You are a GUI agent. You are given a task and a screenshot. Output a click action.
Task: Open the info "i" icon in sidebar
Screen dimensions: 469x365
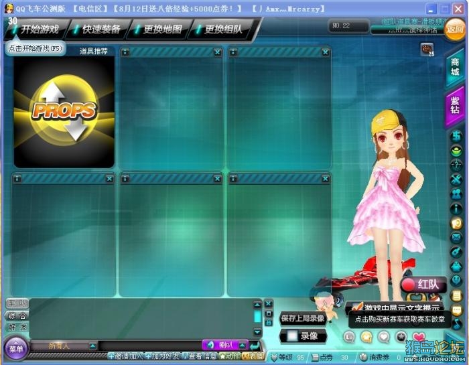pos(456,208)
